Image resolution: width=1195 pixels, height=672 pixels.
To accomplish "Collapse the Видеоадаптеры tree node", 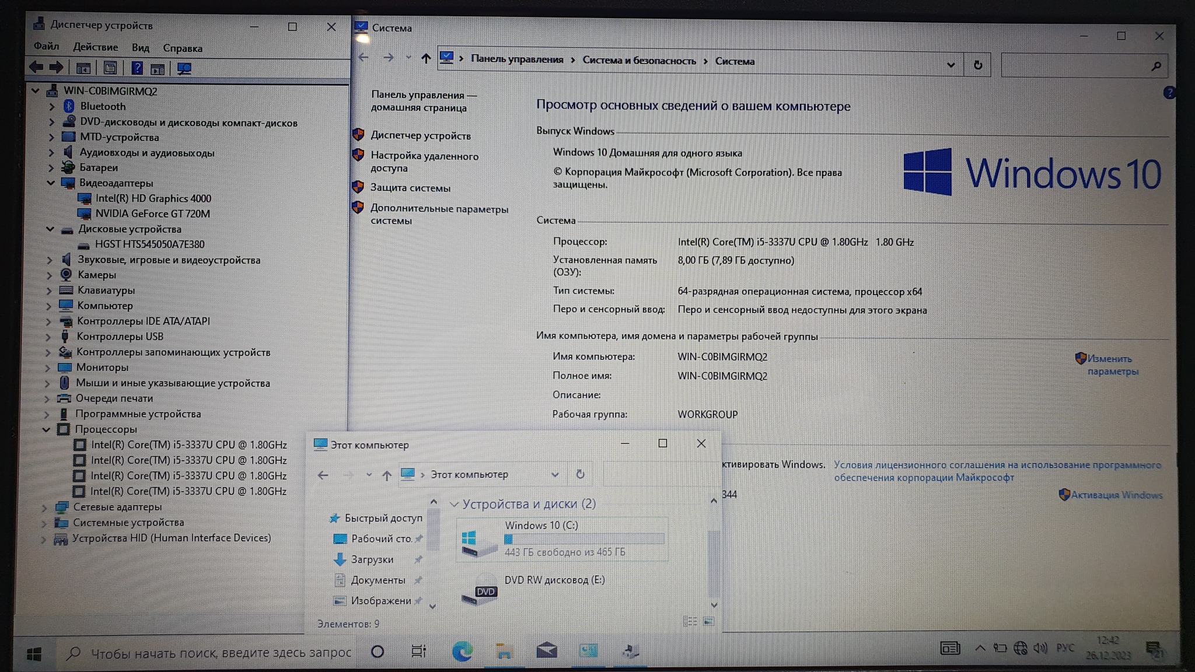I will (51, 183).
